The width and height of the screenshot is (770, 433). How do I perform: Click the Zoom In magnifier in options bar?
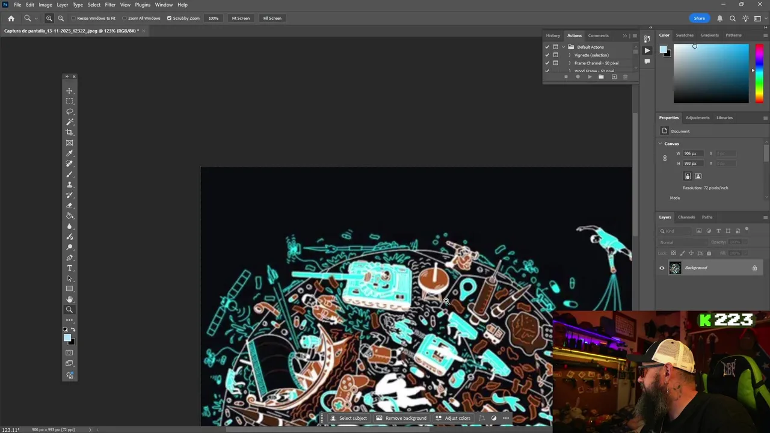tap(49, 18)
